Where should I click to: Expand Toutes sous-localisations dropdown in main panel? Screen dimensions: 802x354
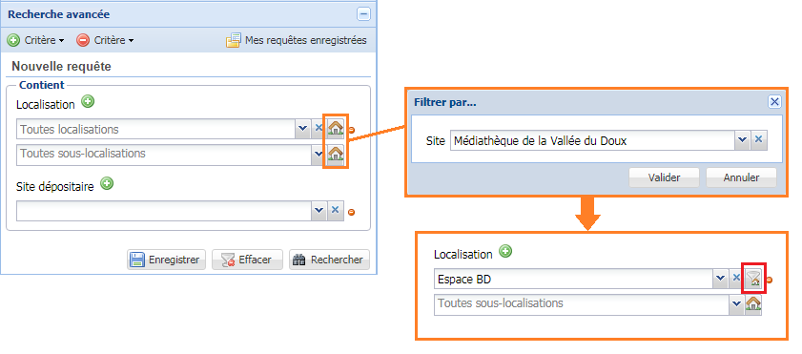tap(319, 154)
